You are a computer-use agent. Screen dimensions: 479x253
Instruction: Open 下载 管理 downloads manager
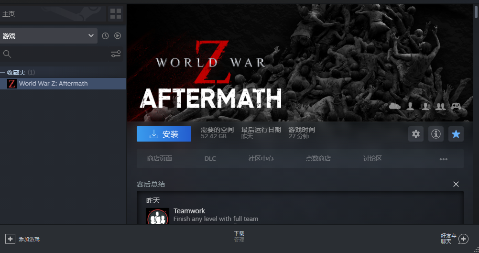[239, 236]
